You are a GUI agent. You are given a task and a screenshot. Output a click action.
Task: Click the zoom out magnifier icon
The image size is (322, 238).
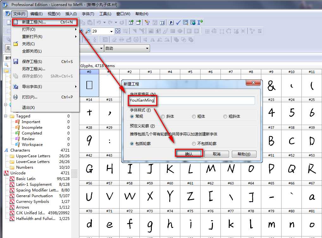(88, 31)
